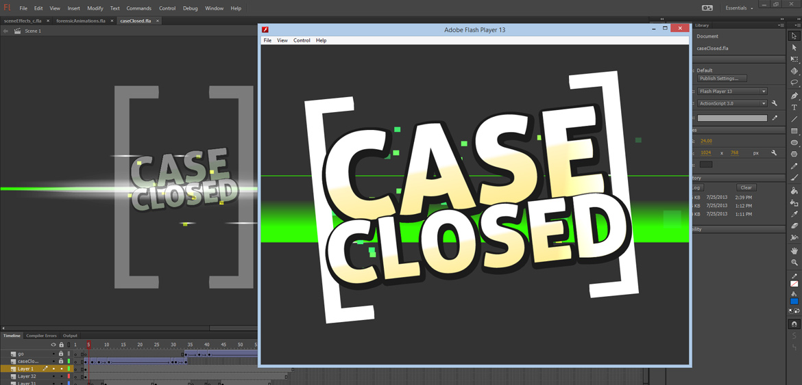Activate the Text tool

pos(794,107)
